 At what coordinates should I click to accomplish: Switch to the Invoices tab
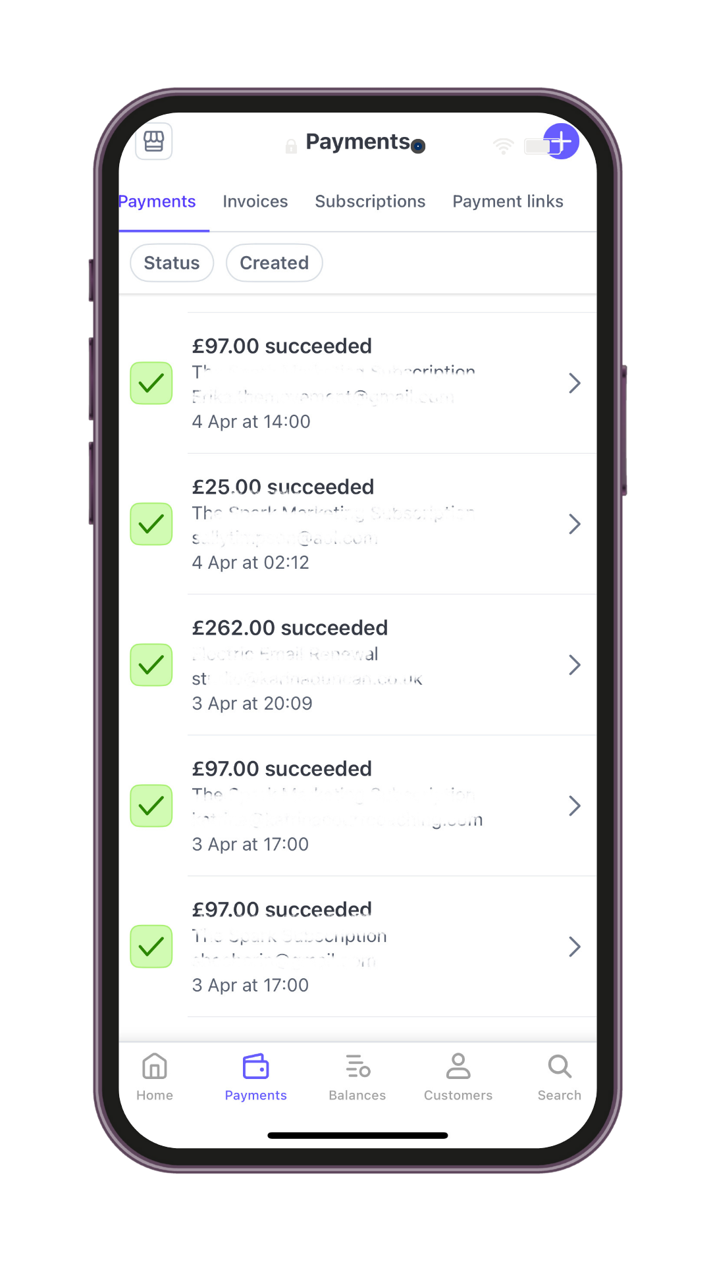tap(255, 201)
